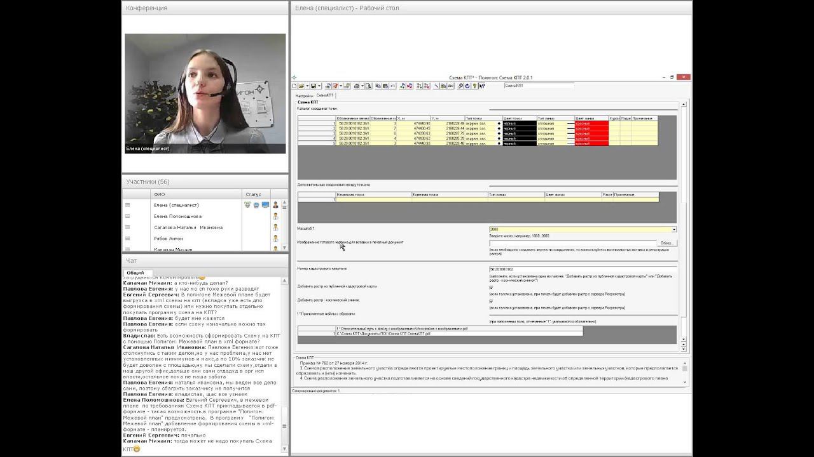Click the drawing image path input field
The height and width of the screenshot is (457, 814).
572,243
